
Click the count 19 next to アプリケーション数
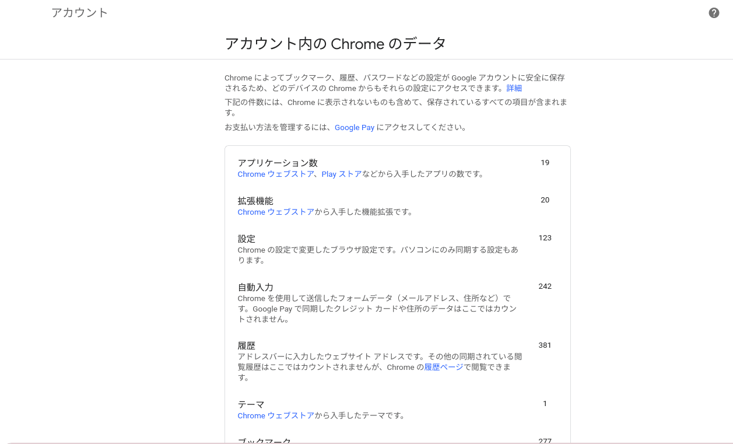(x=545, y=162)
